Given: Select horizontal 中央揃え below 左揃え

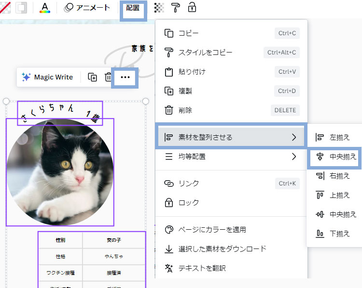Looking at the screenshot, I should click(334, 157).
